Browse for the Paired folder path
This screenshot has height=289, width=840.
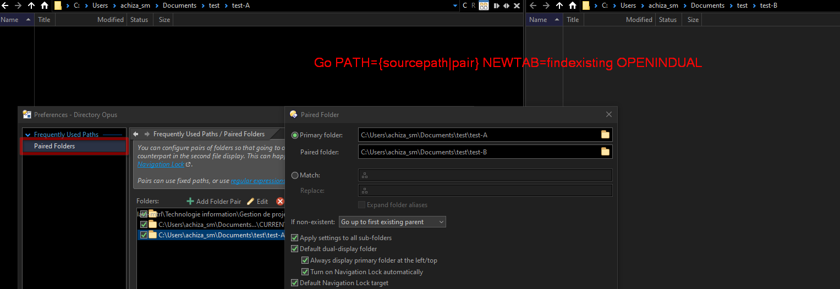pos(605,152)
